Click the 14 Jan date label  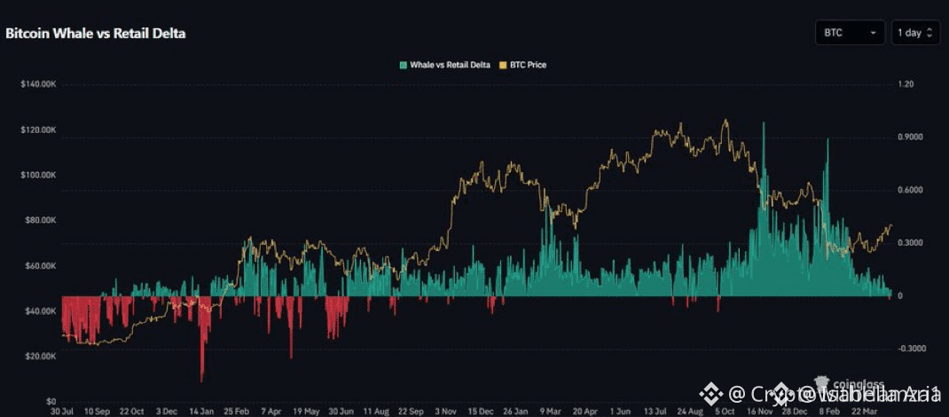pyautogui.click(x=201, y=411)
